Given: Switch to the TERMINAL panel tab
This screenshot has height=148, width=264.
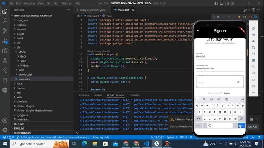Looking at the screenshot, I should point(135,95).
